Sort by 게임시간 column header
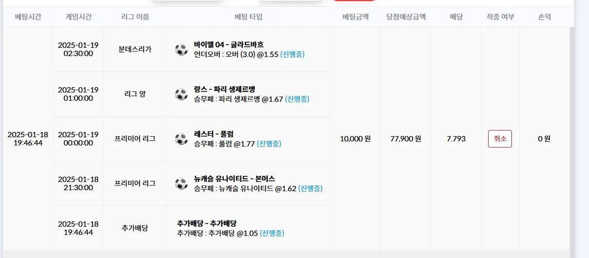 [x=78, y=17]
